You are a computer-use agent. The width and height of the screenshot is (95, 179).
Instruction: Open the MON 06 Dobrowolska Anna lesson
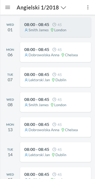pos(56,52)
